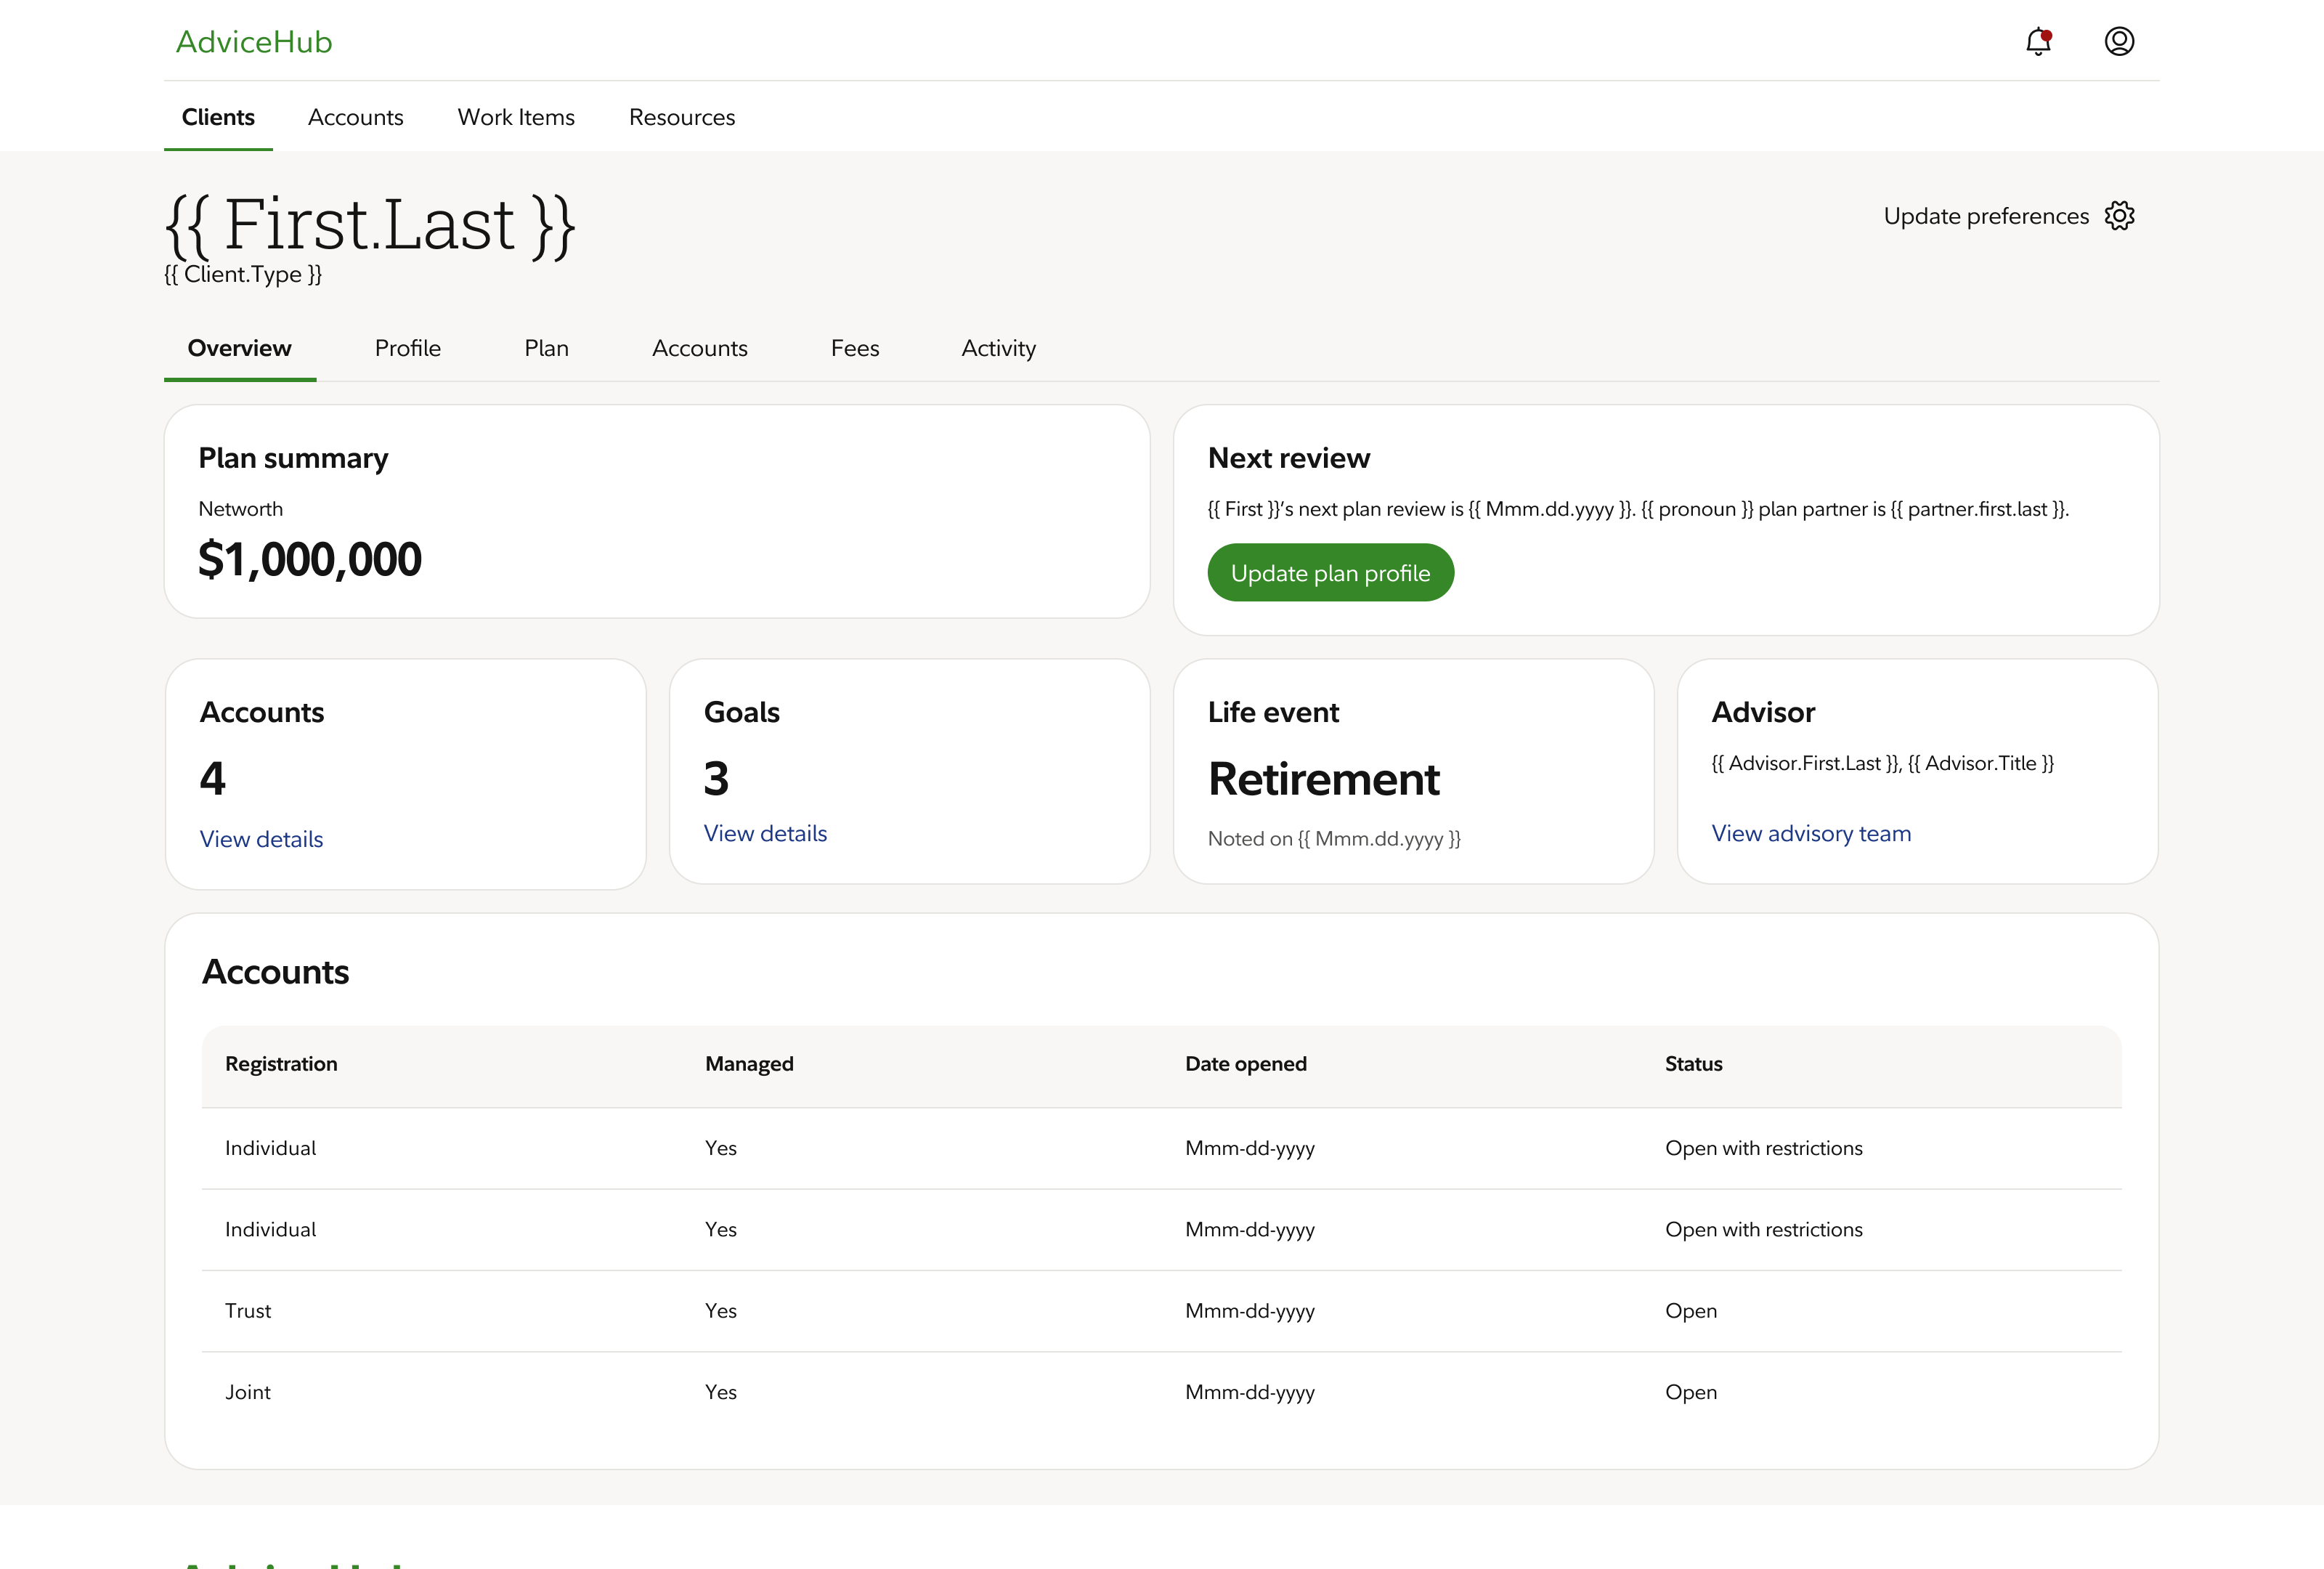The height and width of the screenshot is (1569, 2324).
Task: Open the Activity tab
Action: (x=998, y=348)
